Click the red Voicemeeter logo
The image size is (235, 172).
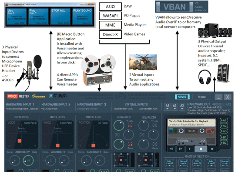[x=12, y=96]
